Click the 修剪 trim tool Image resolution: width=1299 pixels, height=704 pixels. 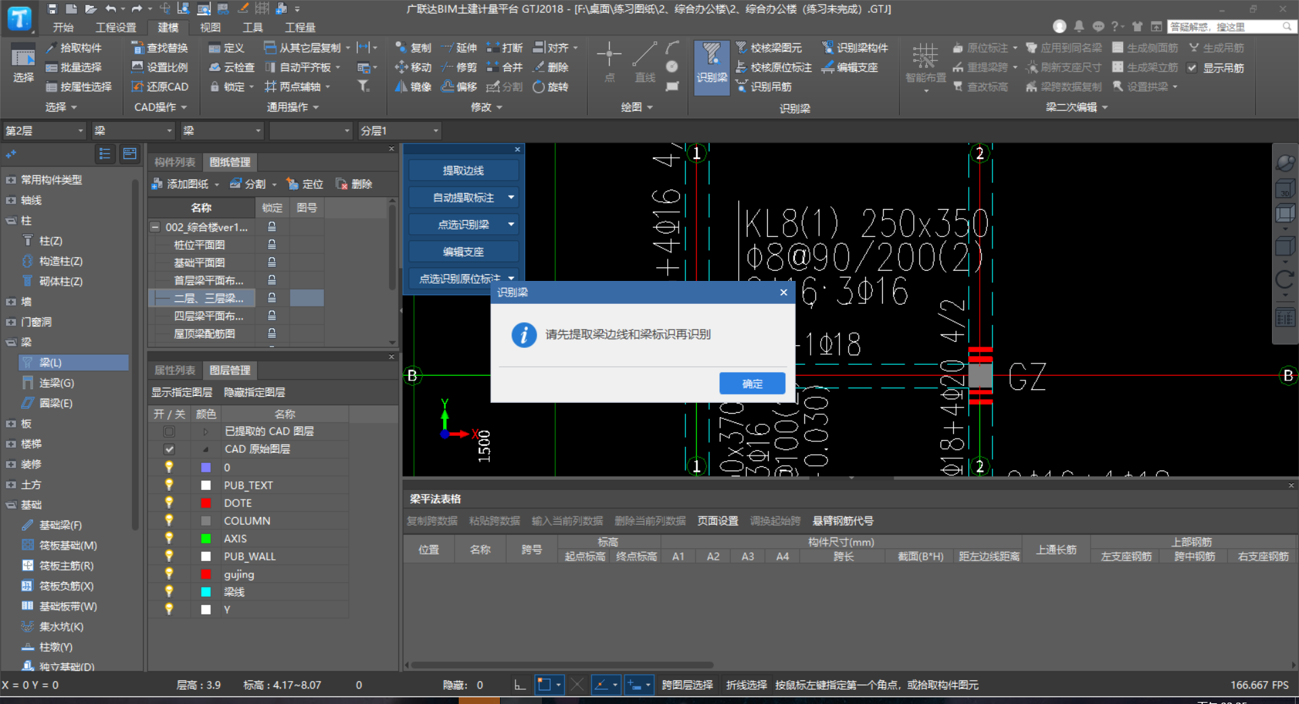[x=459, y=67]
